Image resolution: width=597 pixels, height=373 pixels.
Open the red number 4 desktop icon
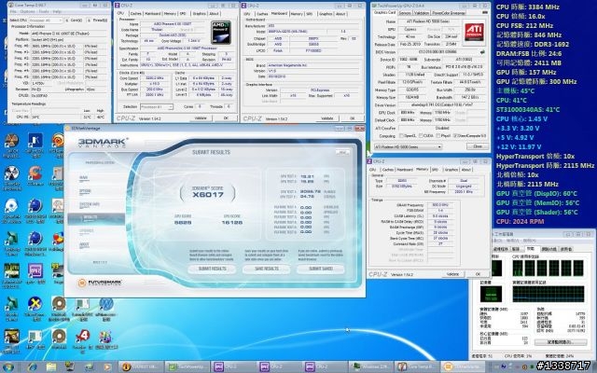pos(81,337)
